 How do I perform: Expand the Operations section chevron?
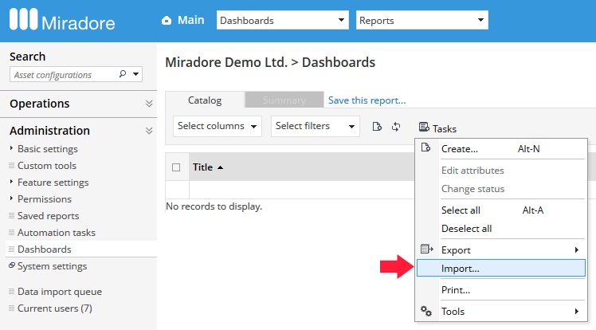tap(149, 104)
